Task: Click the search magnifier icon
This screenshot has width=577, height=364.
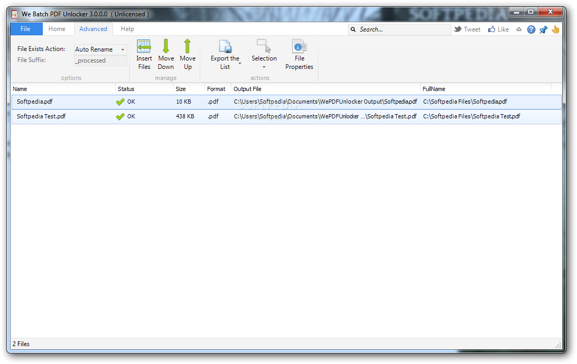Action: [x=353, y=29]
